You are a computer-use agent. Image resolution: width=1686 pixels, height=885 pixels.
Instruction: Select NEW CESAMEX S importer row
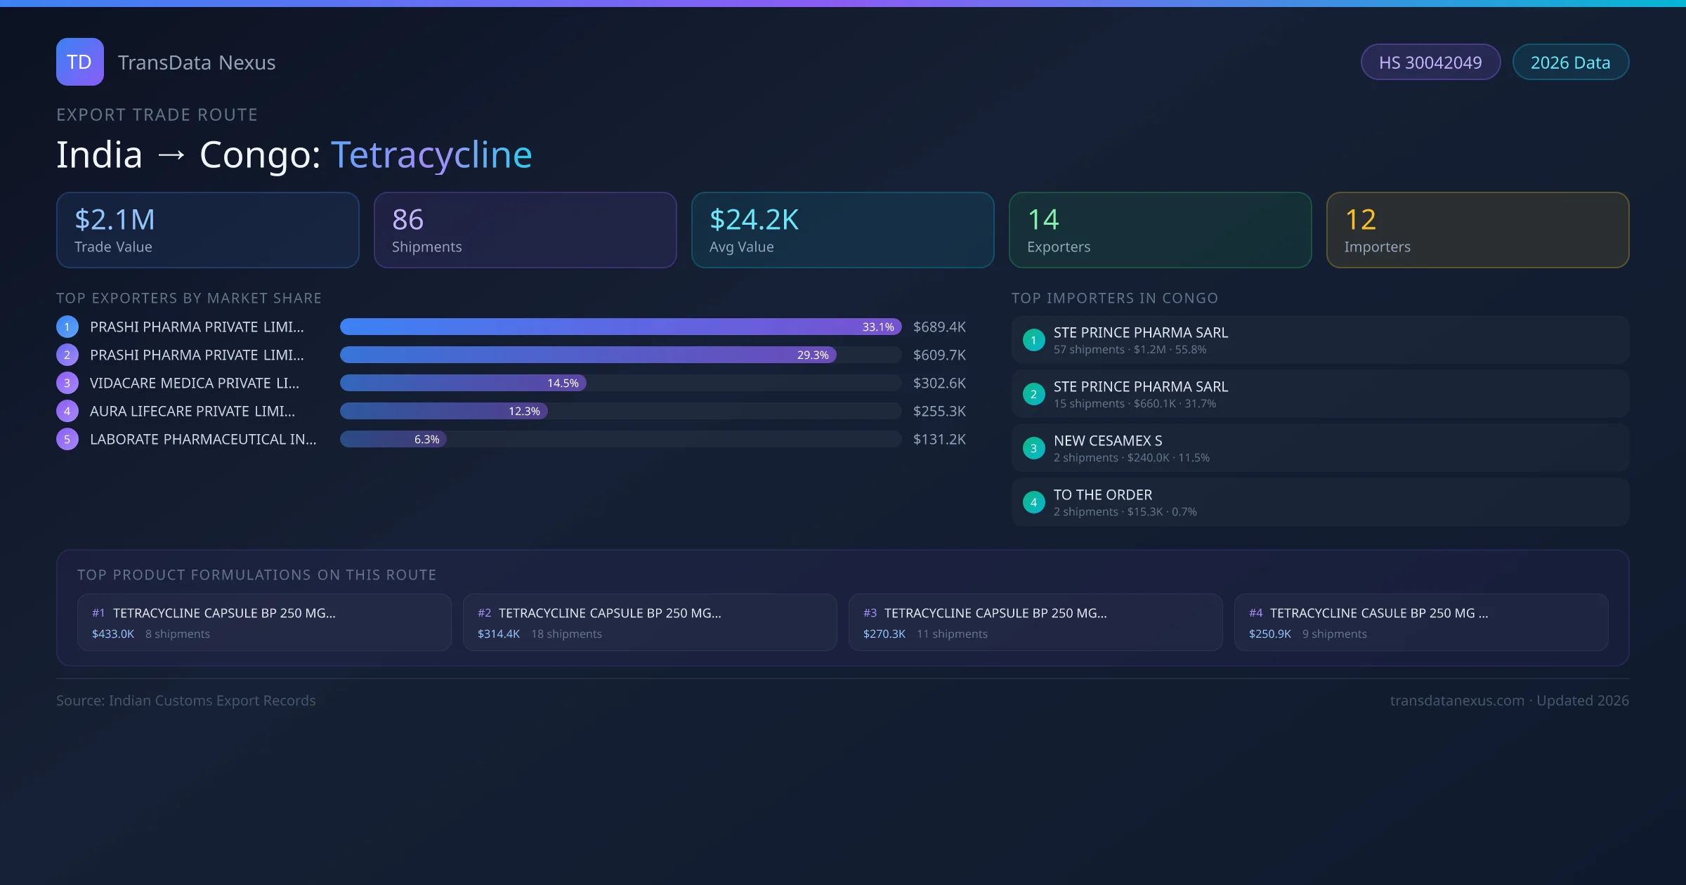tap(1319, 448)
